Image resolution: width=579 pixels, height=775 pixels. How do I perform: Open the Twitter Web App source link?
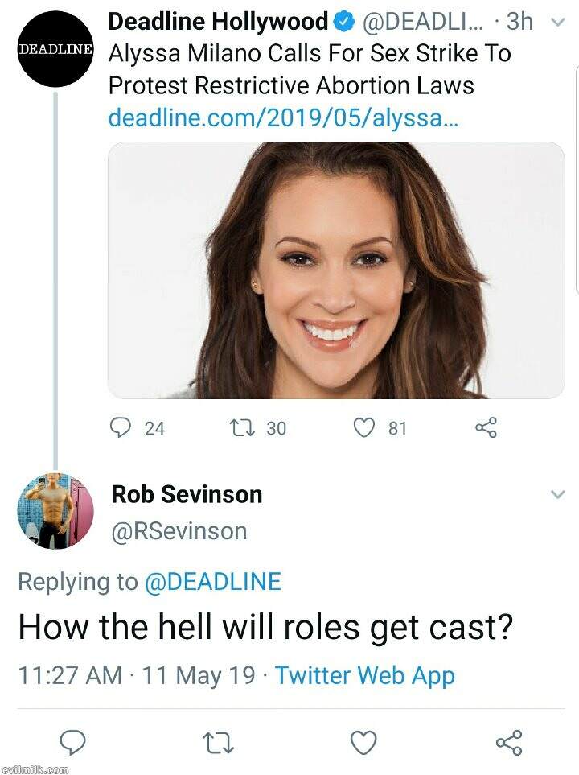point(365,675)
